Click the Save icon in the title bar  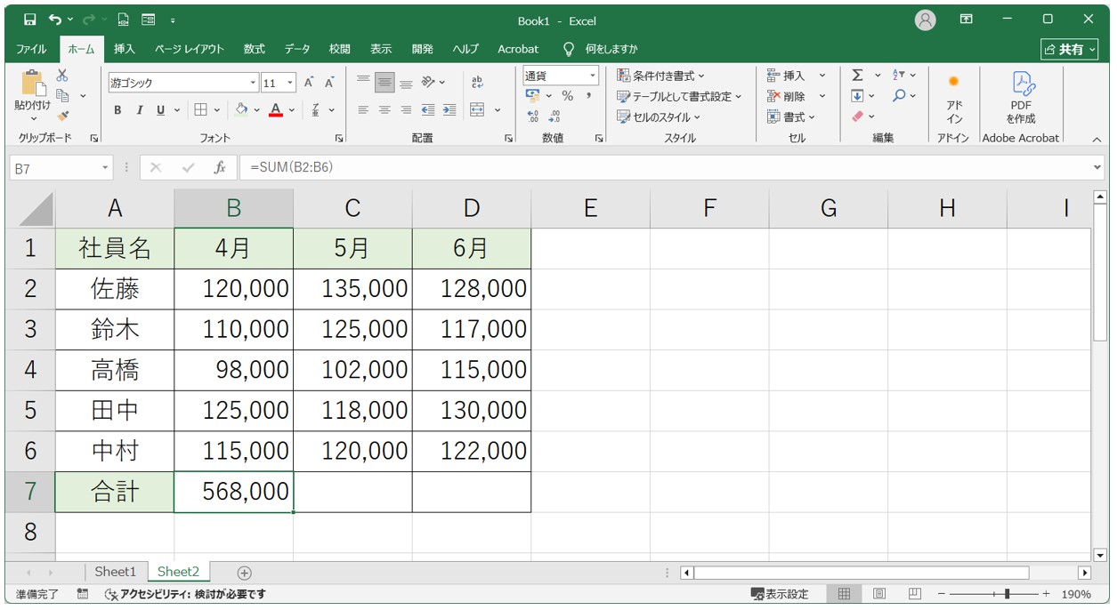29,20
